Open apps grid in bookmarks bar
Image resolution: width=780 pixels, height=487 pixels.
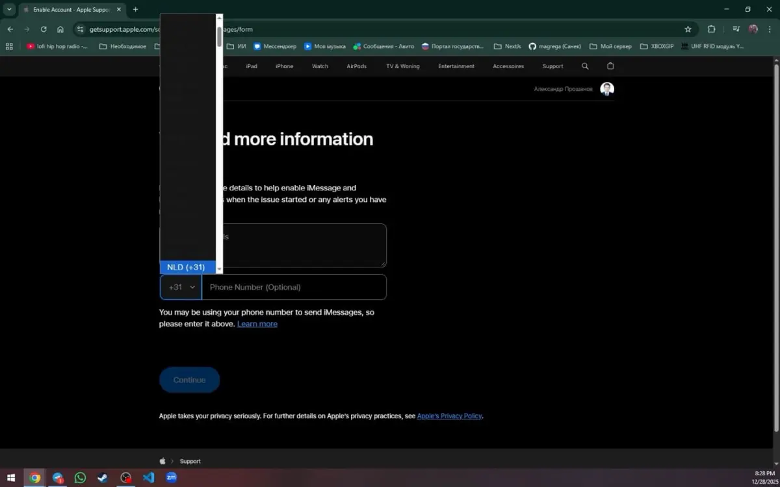[x=9, y=46]
